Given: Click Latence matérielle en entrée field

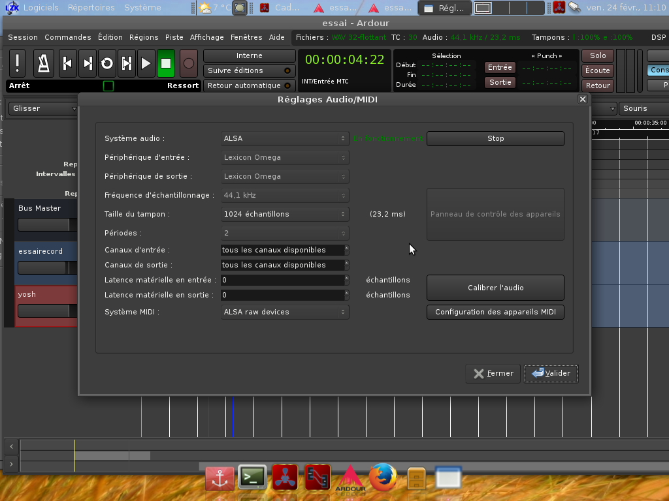Looking at the screenshot, I should (285, 280).
